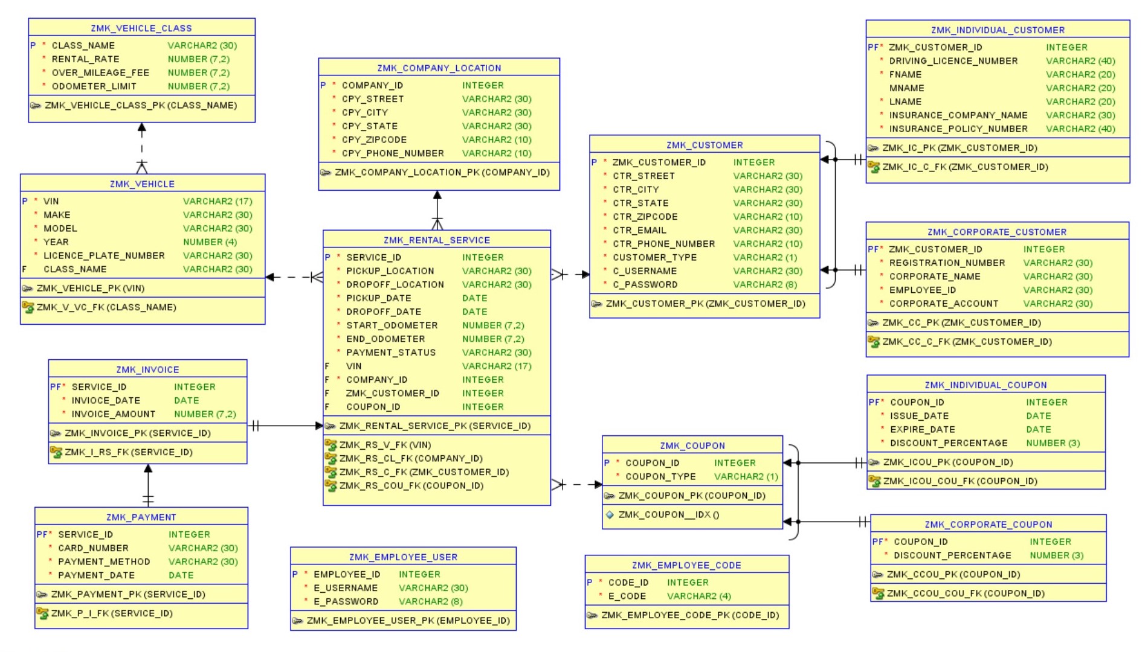Click the PF marker on SERVICE_ID in ZMK_INVOICE
Viewport: 1148px width, 652px height.
(55, 387)
